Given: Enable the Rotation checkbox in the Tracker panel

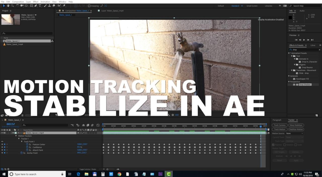Looking at the screenshot, I should (285, 145).
